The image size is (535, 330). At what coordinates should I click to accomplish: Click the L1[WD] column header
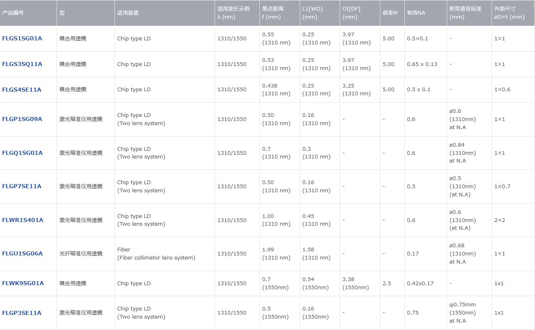point(312,13)
